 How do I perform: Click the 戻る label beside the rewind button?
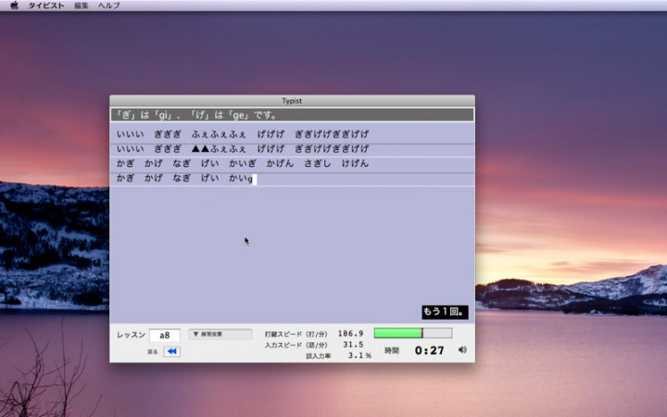click(x=153, y=352)
